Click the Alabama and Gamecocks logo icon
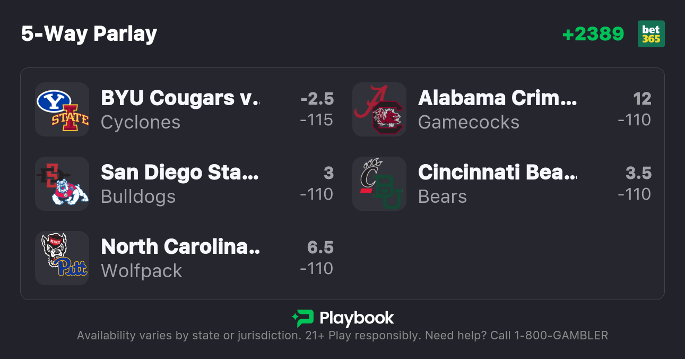The image size is (685, 359). pyautogui.click(x=379, y=109)
